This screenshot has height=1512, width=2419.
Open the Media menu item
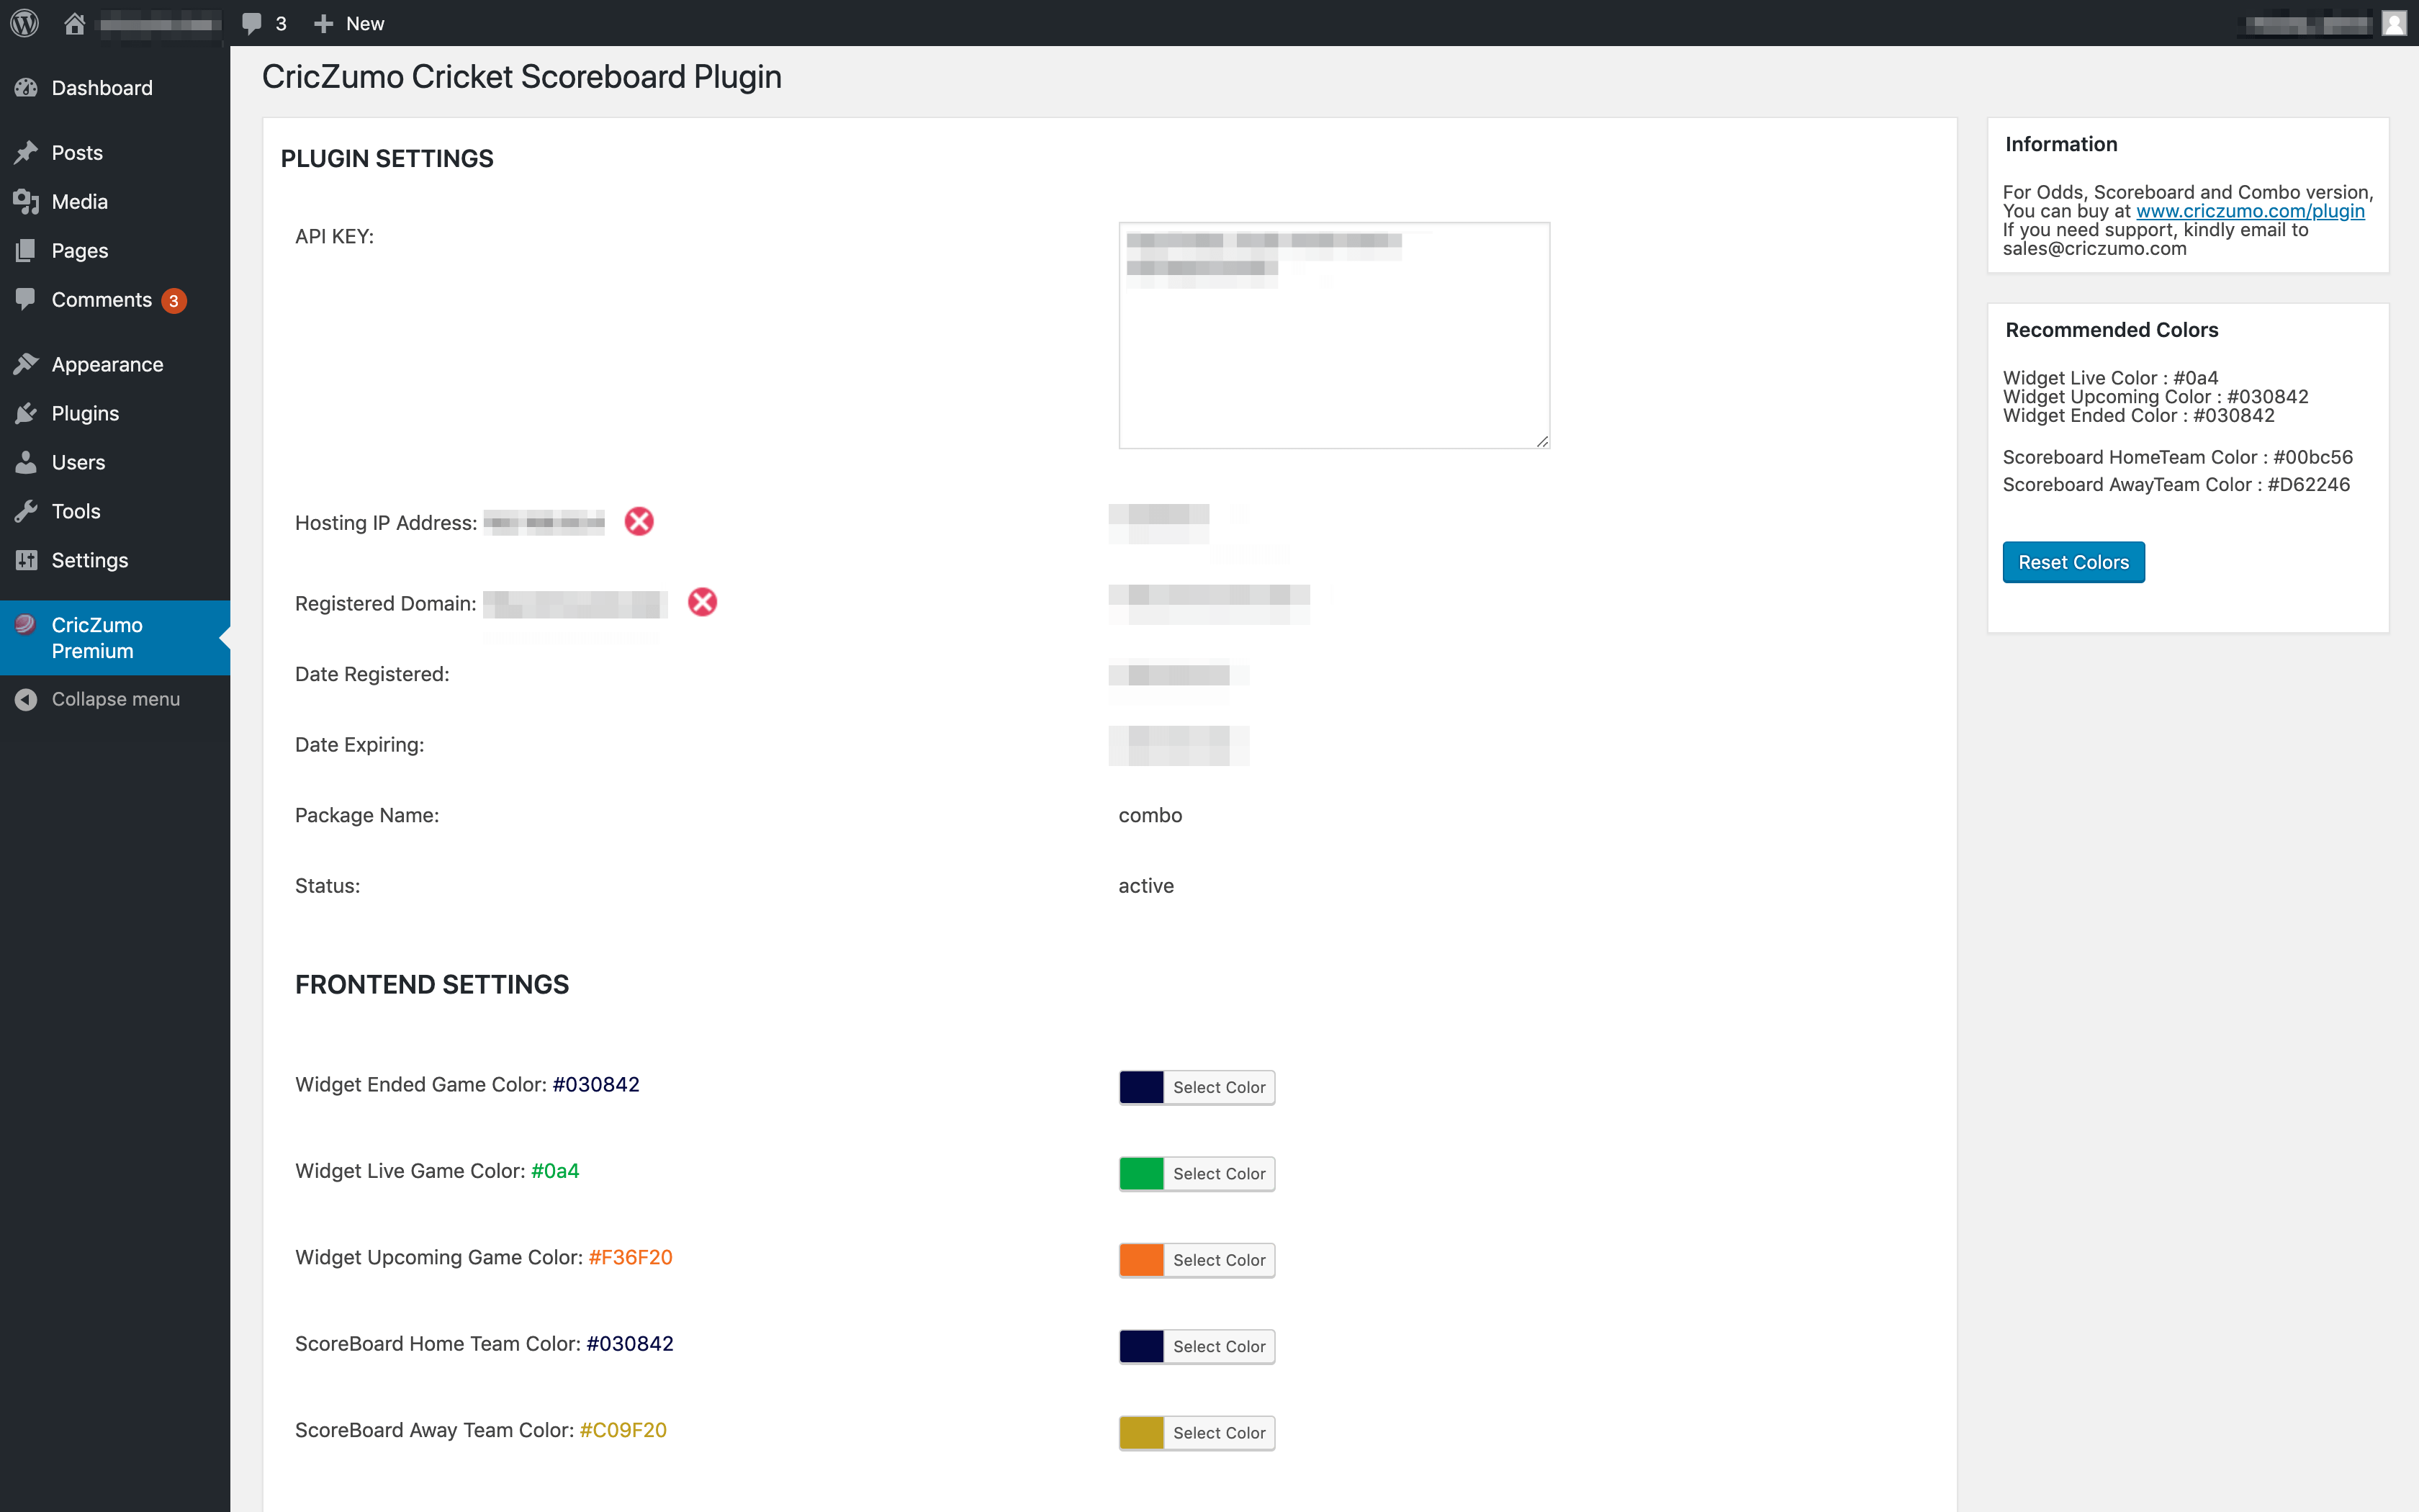coord(115,202)
